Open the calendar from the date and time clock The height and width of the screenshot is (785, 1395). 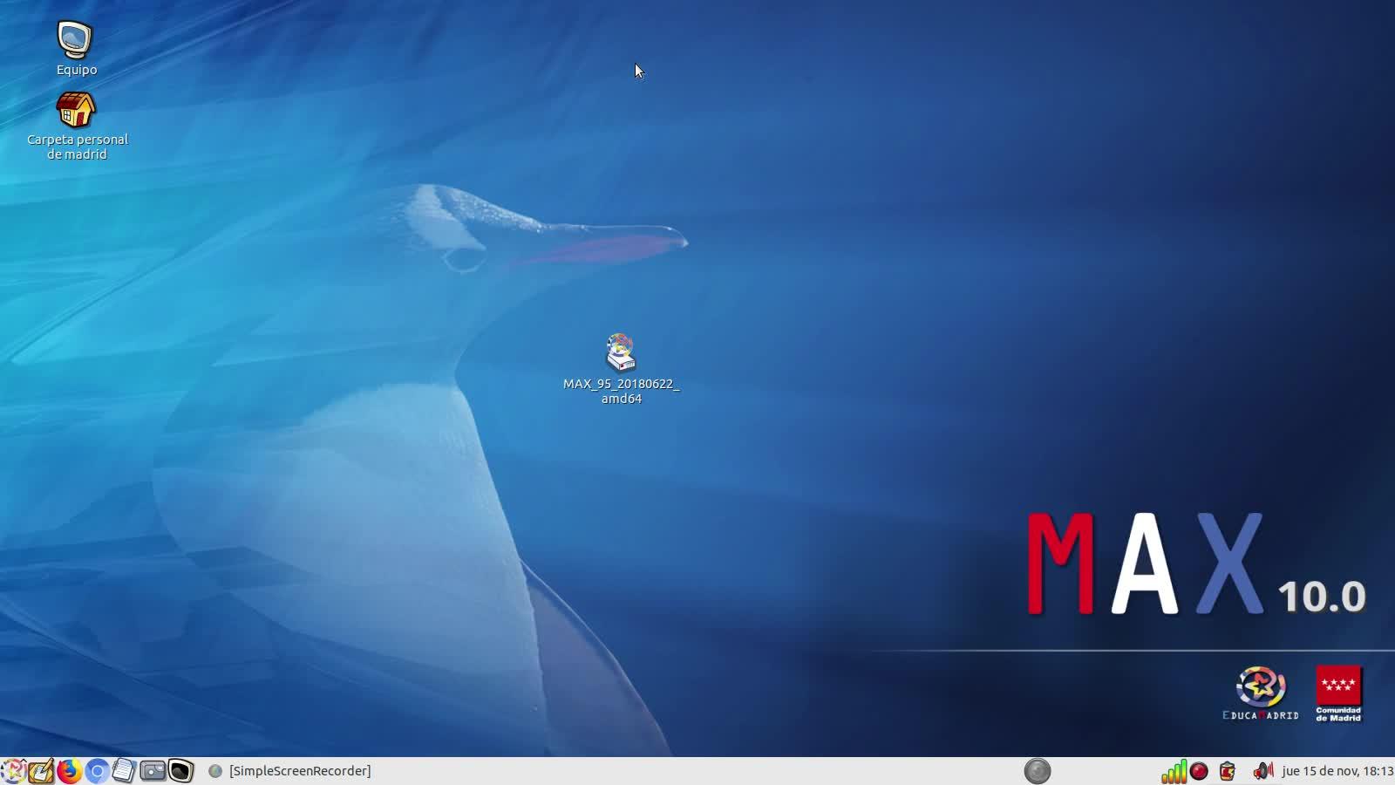[1337, 771]
